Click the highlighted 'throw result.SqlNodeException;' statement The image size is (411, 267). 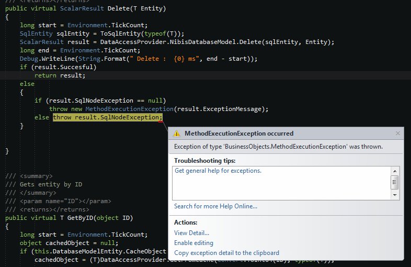pyautogui.click(x=108, y=117)
